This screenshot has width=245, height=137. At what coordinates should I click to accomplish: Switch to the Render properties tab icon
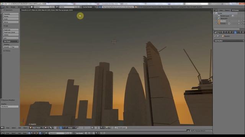pos(220,32)
